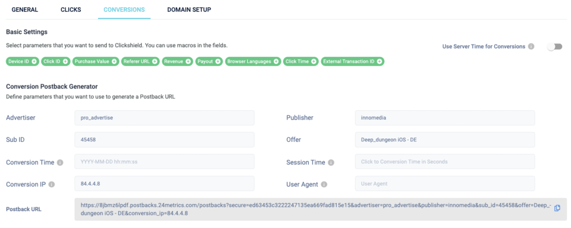Viewport: 571px width, 228px height.
Task: Click the Basic Settings heading
Action: click(27, 32)
